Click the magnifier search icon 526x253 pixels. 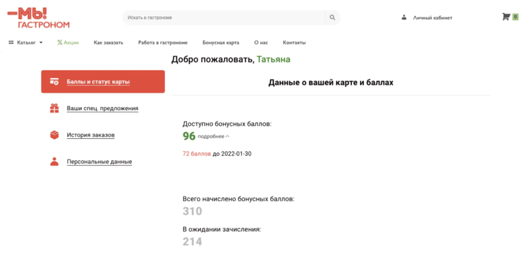tap(332, 17)
